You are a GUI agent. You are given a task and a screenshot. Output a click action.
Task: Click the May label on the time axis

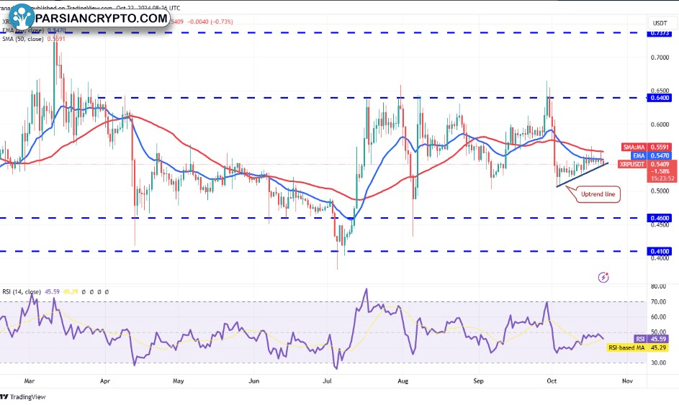(178, 381)
